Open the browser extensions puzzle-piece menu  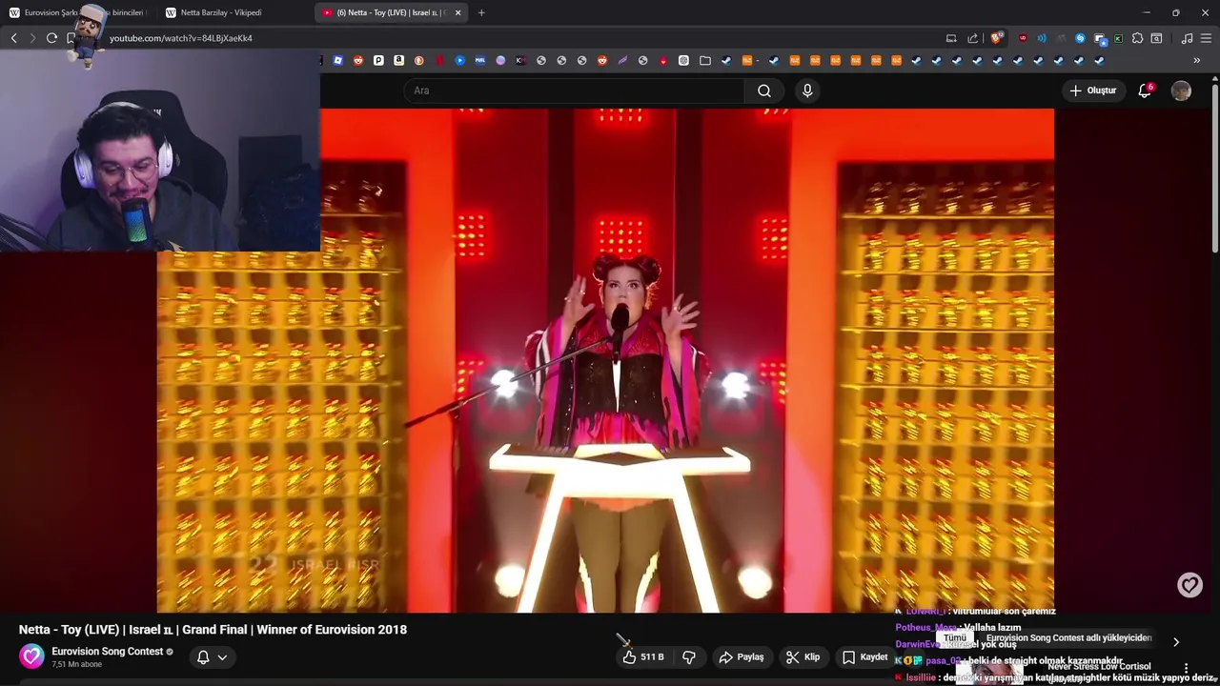pyautogui.click(x=1137, y=38)
